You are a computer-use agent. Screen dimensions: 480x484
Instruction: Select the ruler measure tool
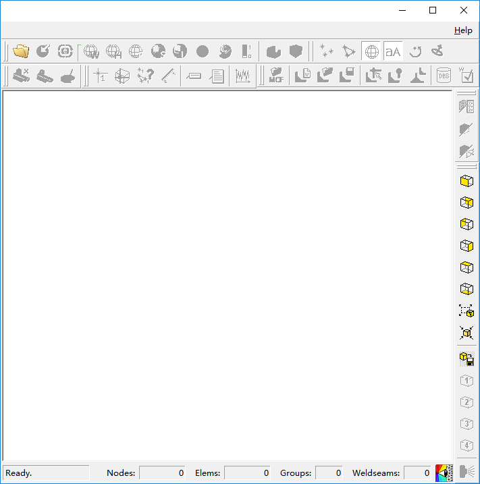(x=169, y=76)
